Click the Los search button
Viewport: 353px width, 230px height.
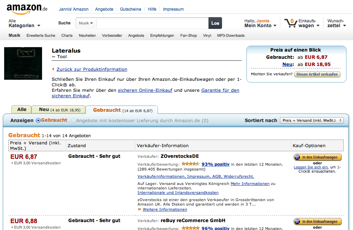pyautogui.click(x=215, y=23)
